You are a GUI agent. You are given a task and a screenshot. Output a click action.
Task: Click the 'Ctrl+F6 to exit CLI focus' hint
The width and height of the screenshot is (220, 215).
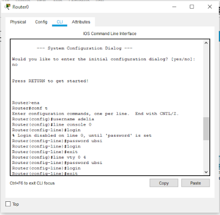[32, 183]
